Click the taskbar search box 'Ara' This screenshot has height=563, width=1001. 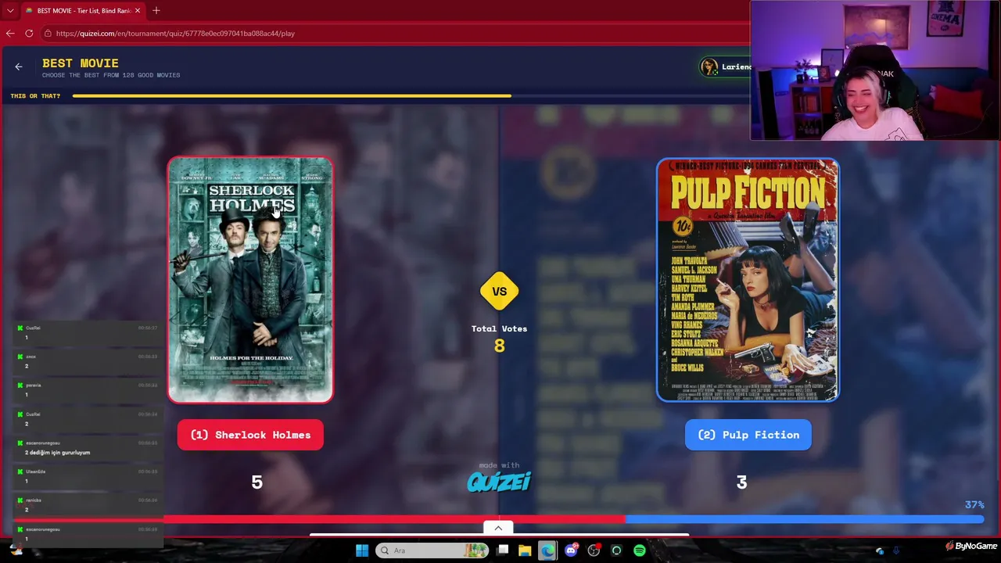point(432,550)
